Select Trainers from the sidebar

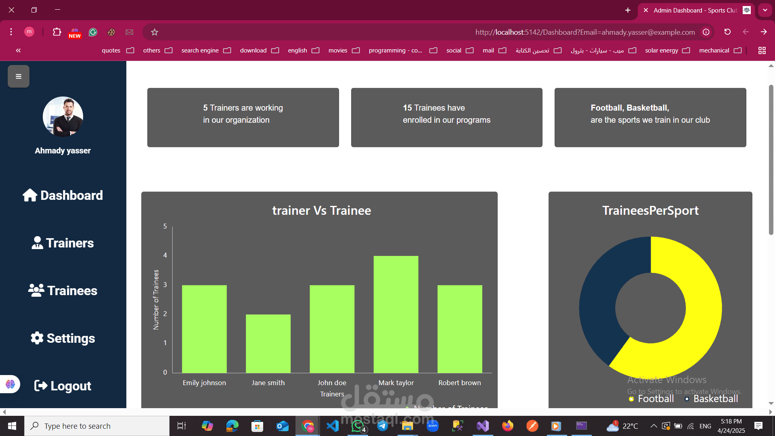[x=63, y=243]
